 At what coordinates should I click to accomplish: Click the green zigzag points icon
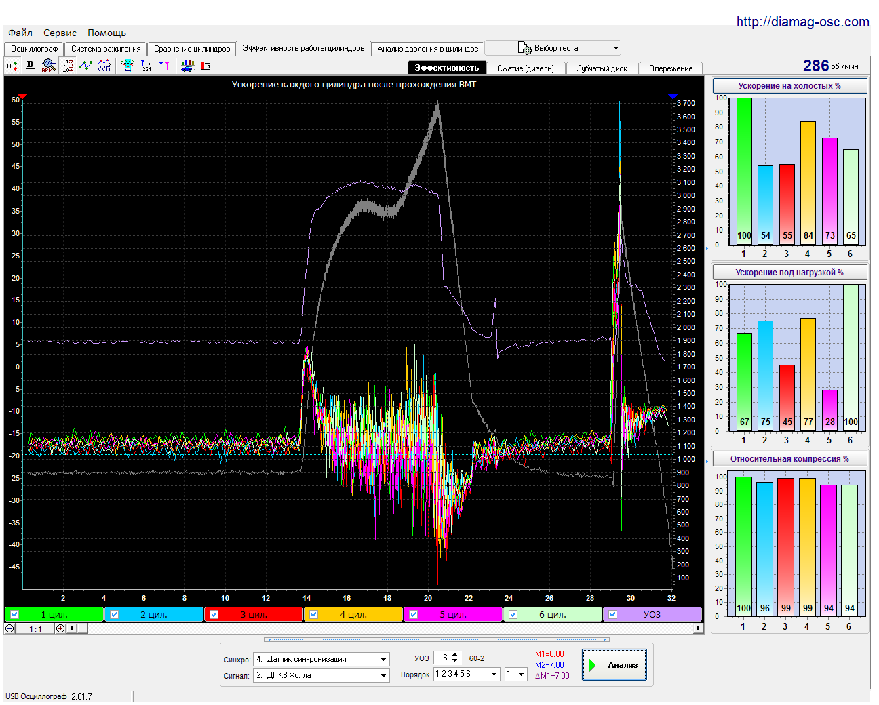[x=85, y=66]
